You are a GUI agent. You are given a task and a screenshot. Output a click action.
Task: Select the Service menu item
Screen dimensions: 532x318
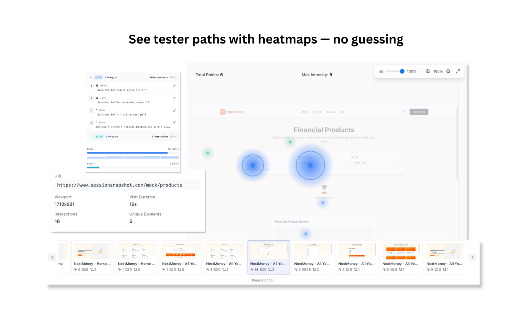coord(317,112)
